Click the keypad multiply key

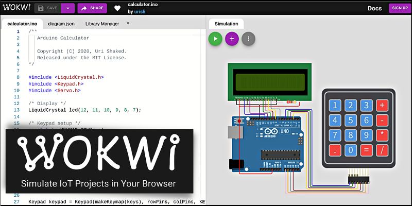coord(382,135)
